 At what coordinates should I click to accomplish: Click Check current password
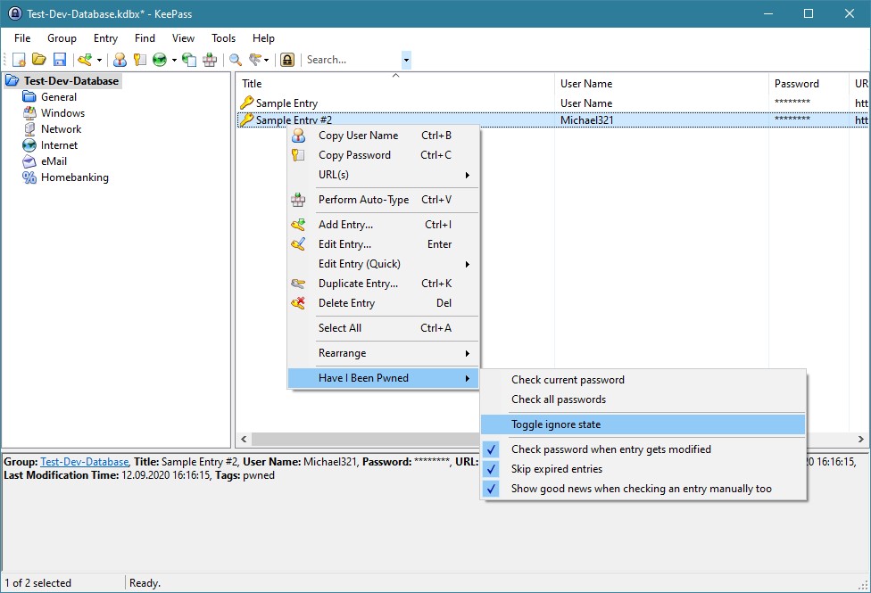643,380
